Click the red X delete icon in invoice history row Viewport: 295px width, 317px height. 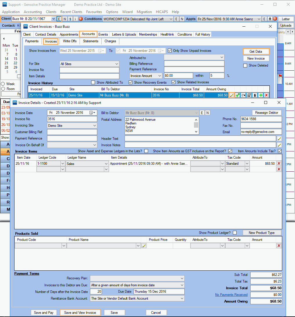tap(266, 95)
